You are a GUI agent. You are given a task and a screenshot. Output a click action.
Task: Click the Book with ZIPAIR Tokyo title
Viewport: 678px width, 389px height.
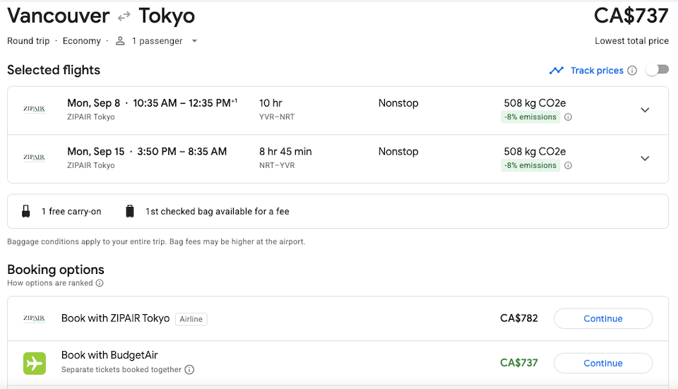(x=115, y=318)
